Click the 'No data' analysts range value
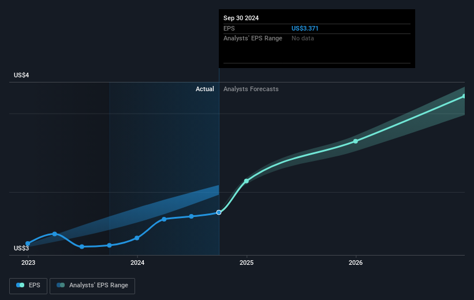 click(303, 39)
